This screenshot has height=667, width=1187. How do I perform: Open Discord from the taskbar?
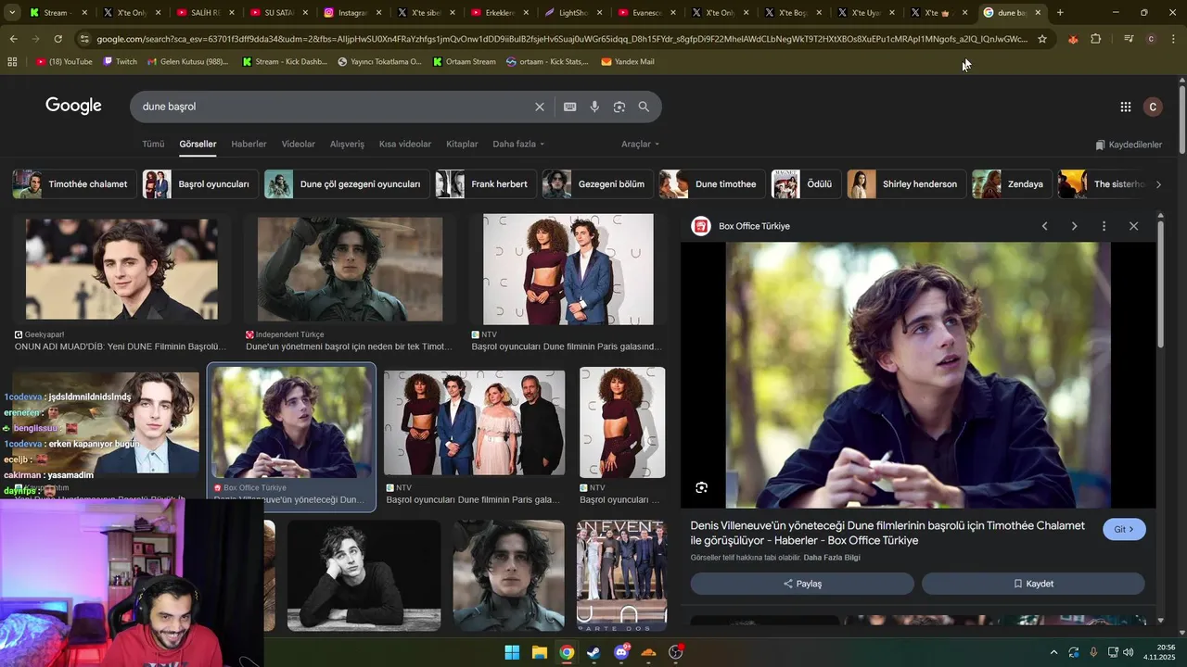pyautogui.click(x=621, y=652)
